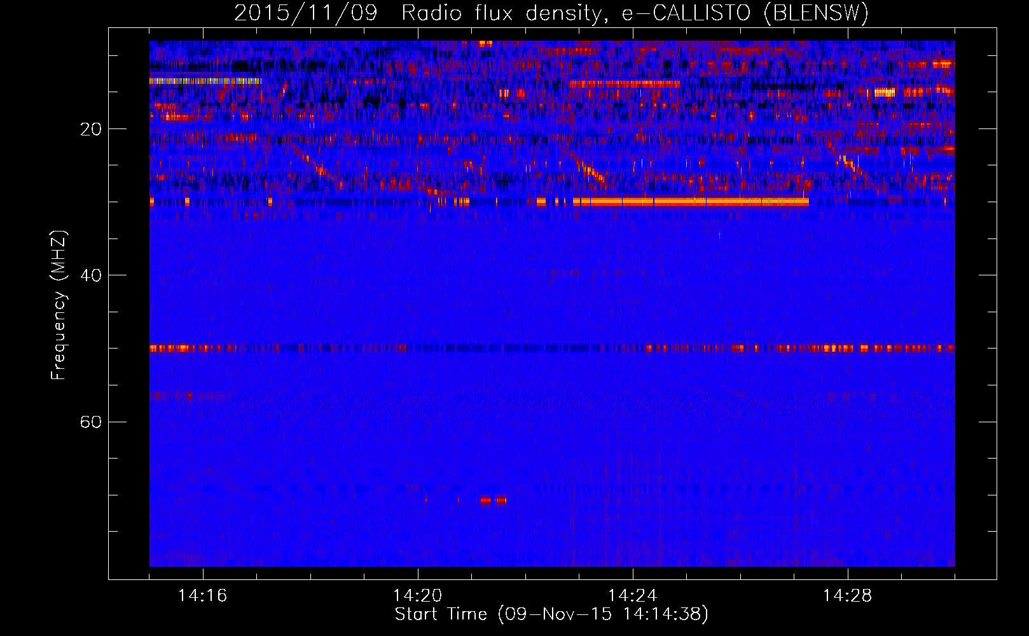Click the 60 MHz frequency tick label
Viewport: 1029px width, 636px height.
coord(91,422)
